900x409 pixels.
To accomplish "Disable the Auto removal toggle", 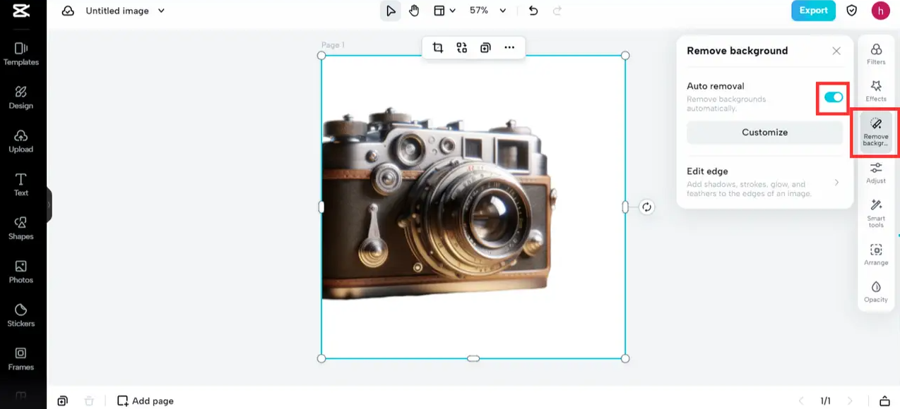I will (x=834, y=97).
